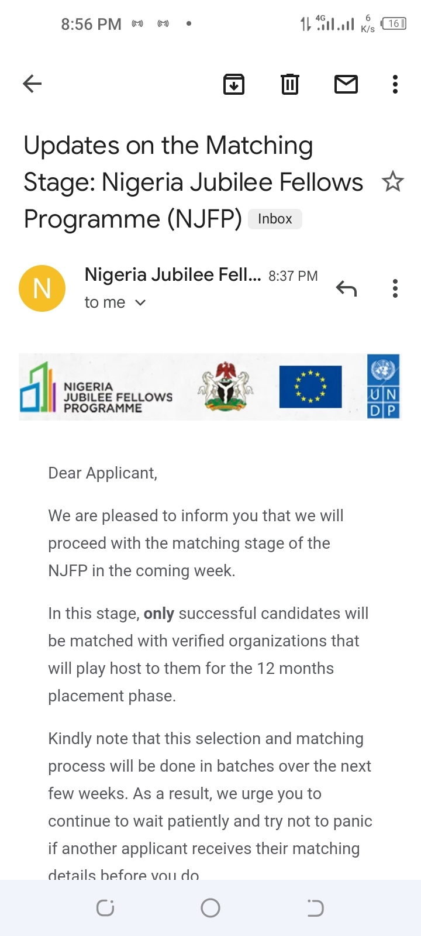Expand recipient details next to "to me"
The image size is (421, 936).
pos(140,302)
